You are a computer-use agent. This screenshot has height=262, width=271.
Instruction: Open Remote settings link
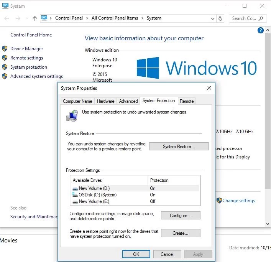(x=26, y=58)
